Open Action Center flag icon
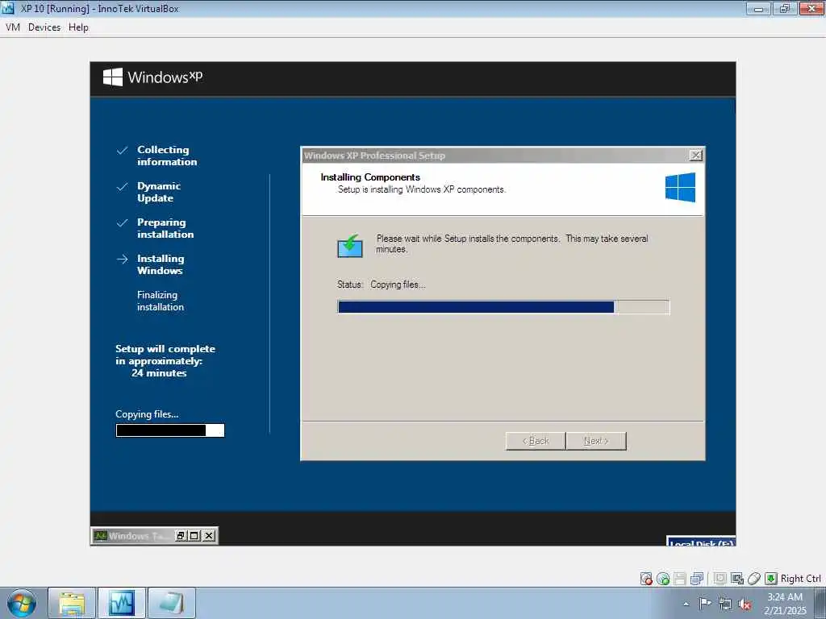This screenshot has height=619, width=826. point(704,604)
